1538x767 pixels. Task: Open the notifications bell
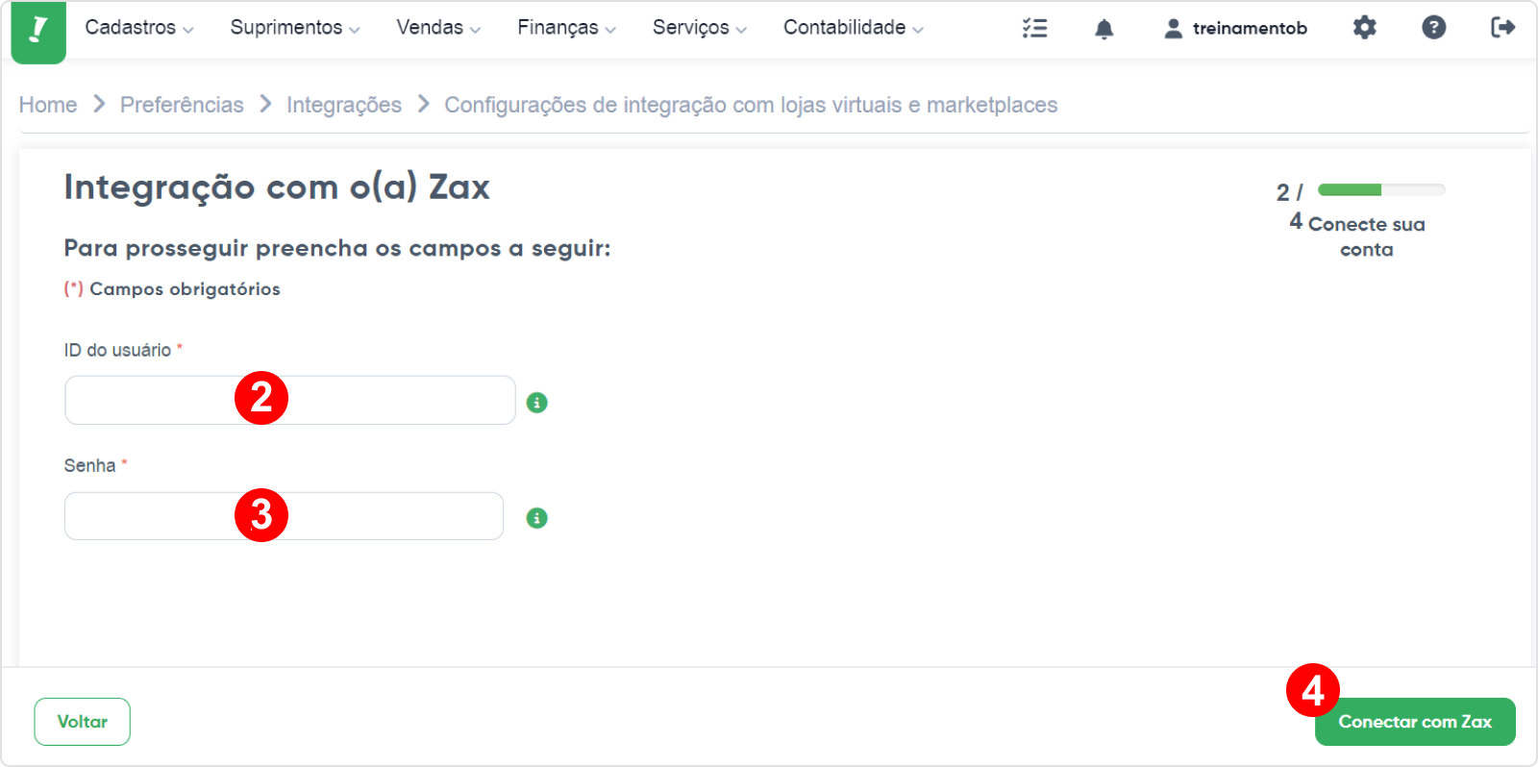click(1104, 29)
